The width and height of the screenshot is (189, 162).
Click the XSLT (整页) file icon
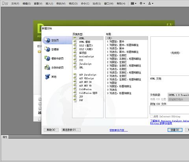(75, 45)
